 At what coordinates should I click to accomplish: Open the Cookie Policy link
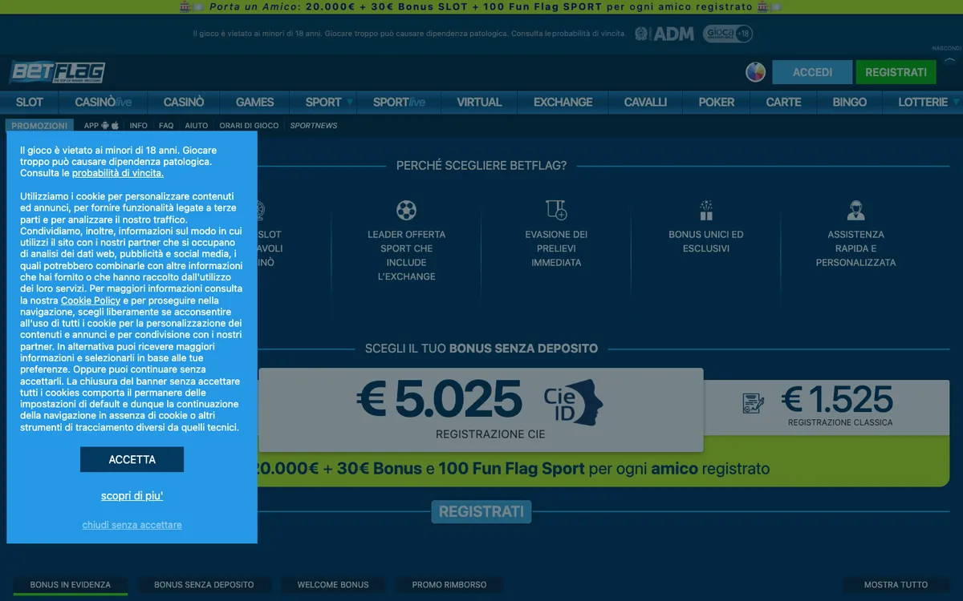click(x=91, y=300)
